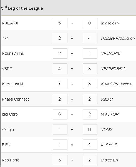This screenshot has width=136, height=167.
Task: Select Idol Corp score box showing 6
Action: 60,114
